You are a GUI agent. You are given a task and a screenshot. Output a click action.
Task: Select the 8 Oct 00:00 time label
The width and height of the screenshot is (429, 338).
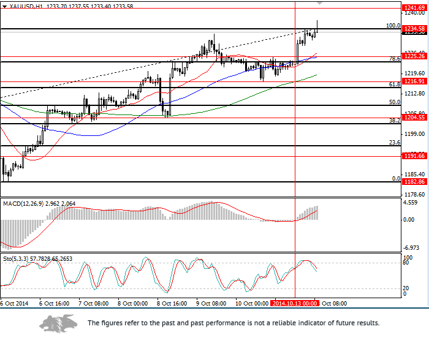(133, 304)
